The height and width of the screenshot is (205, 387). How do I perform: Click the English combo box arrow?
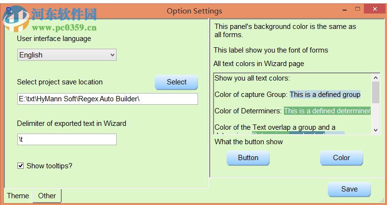(112, 55)
